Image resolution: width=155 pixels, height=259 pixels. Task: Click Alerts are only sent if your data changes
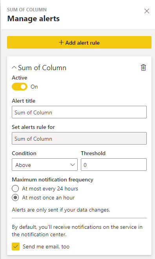point(61,210)
